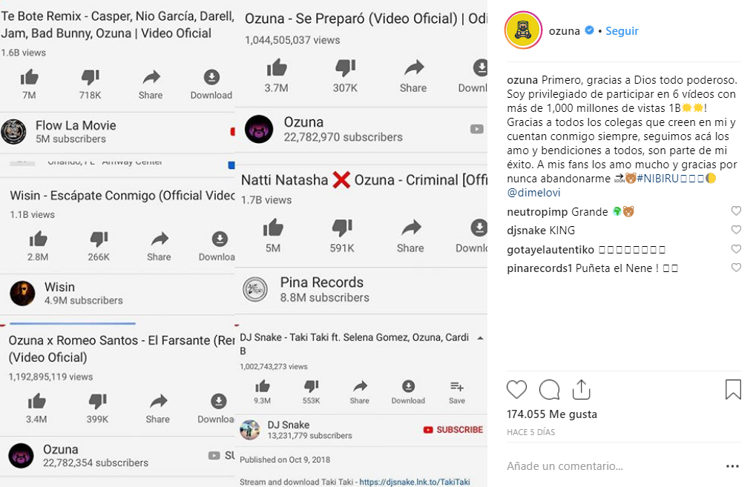Click Share under Natti Natasha Criminal

[x=410, y=236]
